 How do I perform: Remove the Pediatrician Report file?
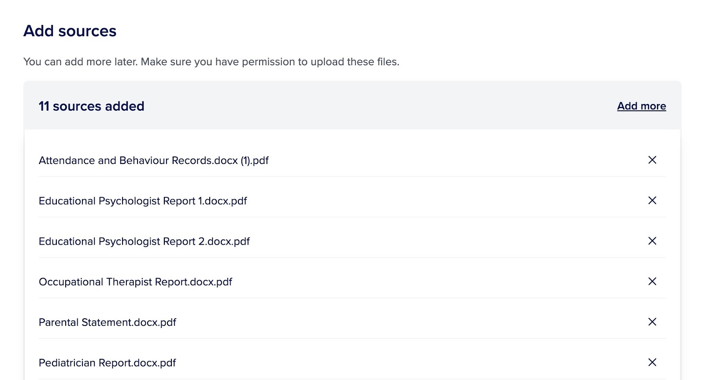pos(652,362)
